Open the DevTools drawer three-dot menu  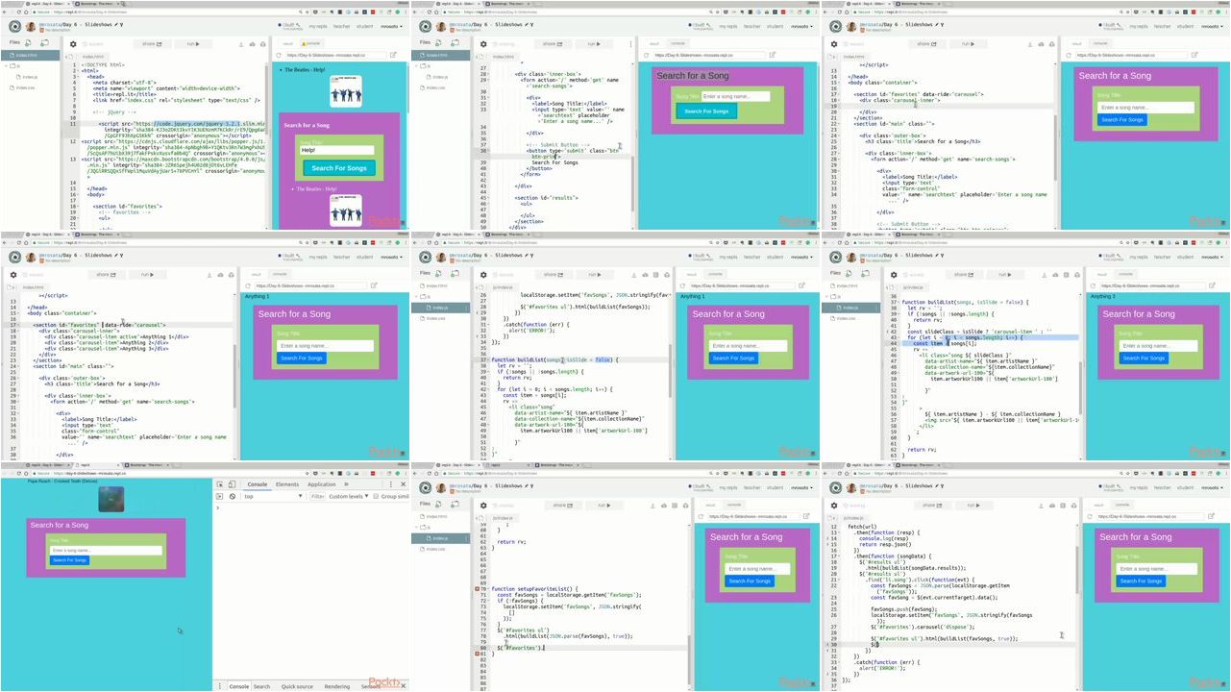(221, 686)
